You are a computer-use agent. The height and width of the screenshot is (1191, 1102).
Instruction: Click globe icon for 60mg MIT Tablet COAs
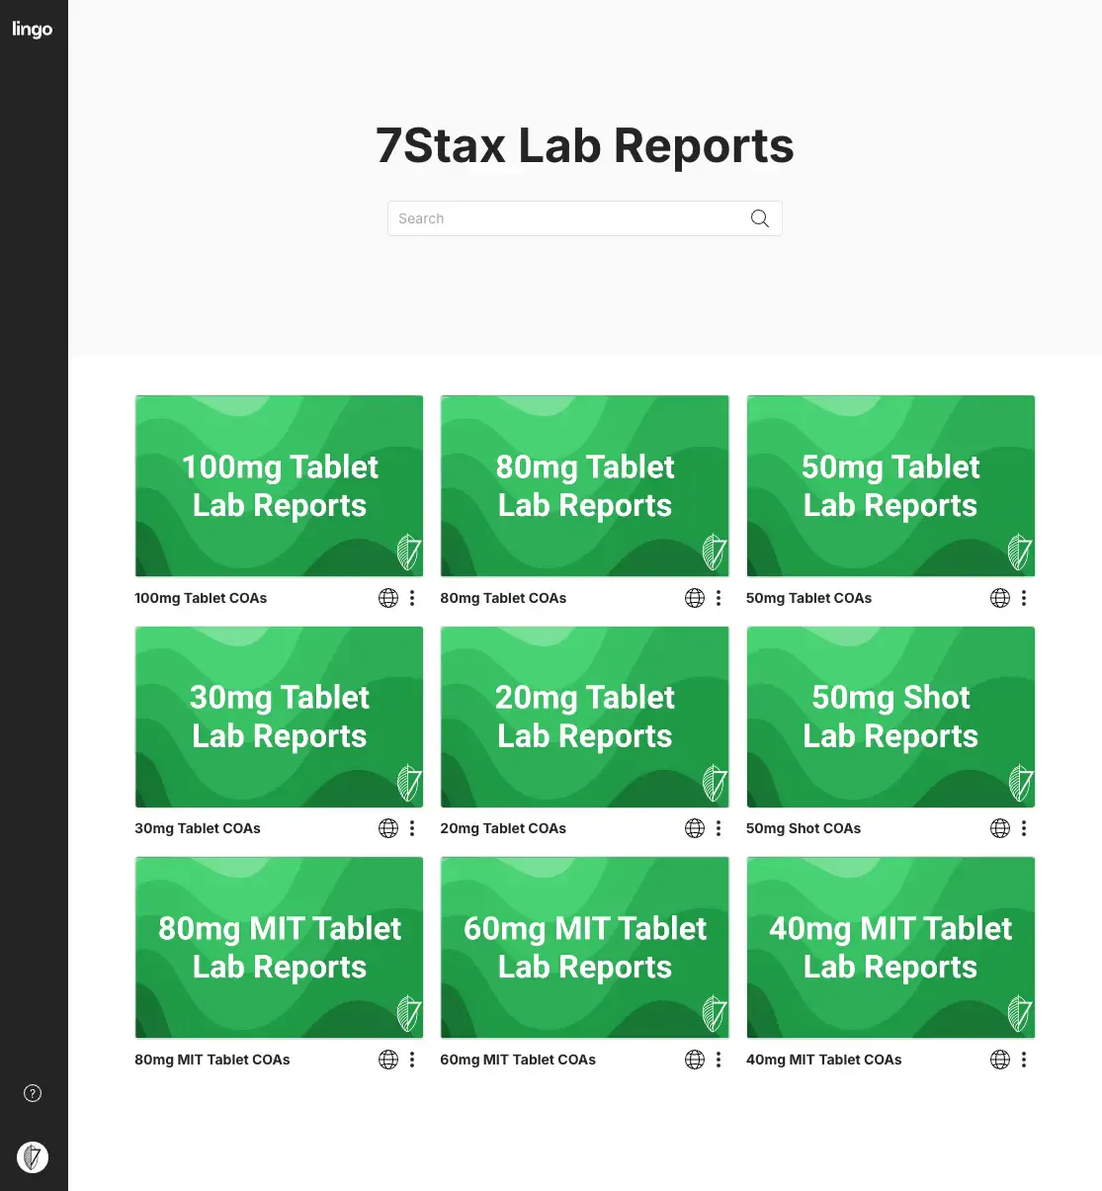pos(695,1060)
